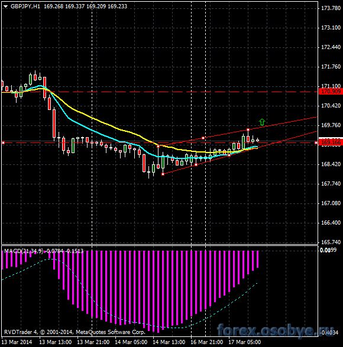Click right handle of 169.166 horizontal line

coord(316,143)
